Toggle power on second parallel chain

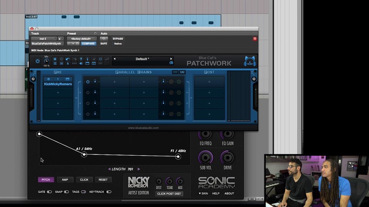(x=88, y=92)
